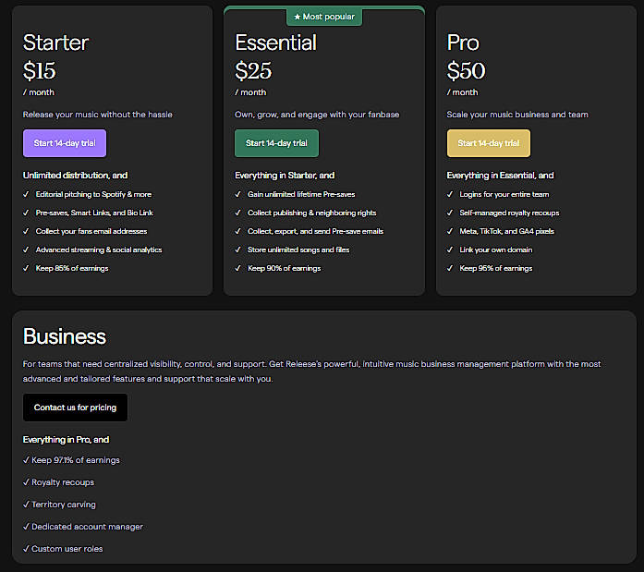
Task: Click 'Keep 90% of earnings'
Action: 285,268
